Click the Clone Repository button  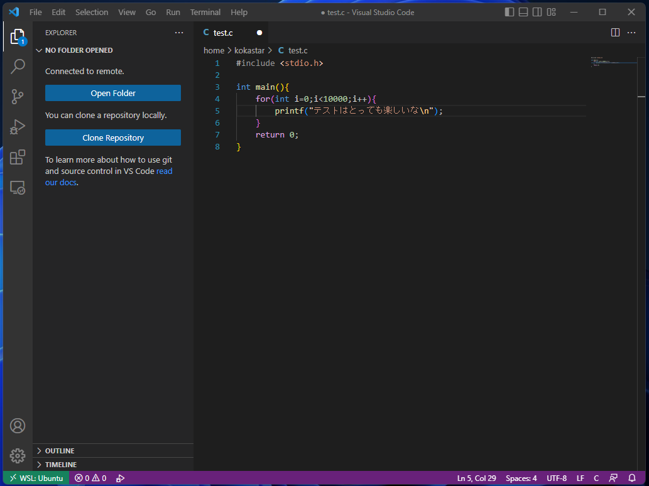click(x=113, y=138)
